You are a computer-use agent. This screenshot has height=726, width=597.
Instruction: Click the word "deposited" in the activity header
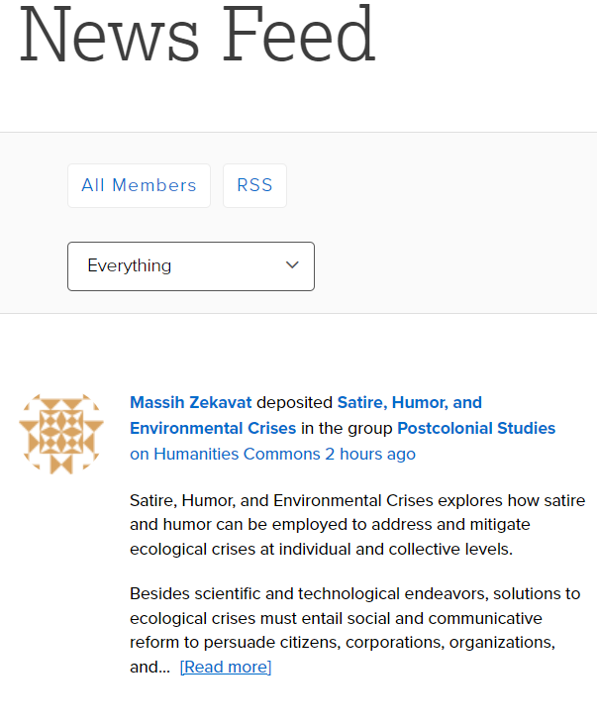tap(295, 402)
